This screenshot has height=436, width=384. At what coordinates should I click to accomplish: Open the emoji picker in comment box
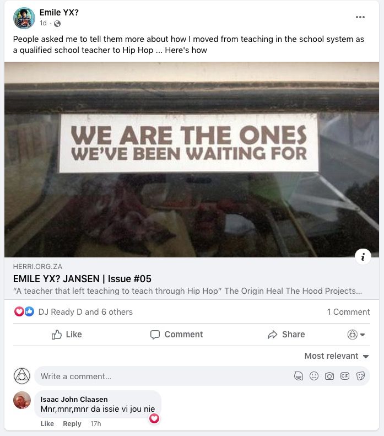click(314, 376)
